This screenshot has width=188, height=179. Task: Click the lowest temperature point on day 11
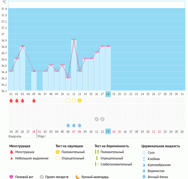pyautogui.click(x=68, y=78)
